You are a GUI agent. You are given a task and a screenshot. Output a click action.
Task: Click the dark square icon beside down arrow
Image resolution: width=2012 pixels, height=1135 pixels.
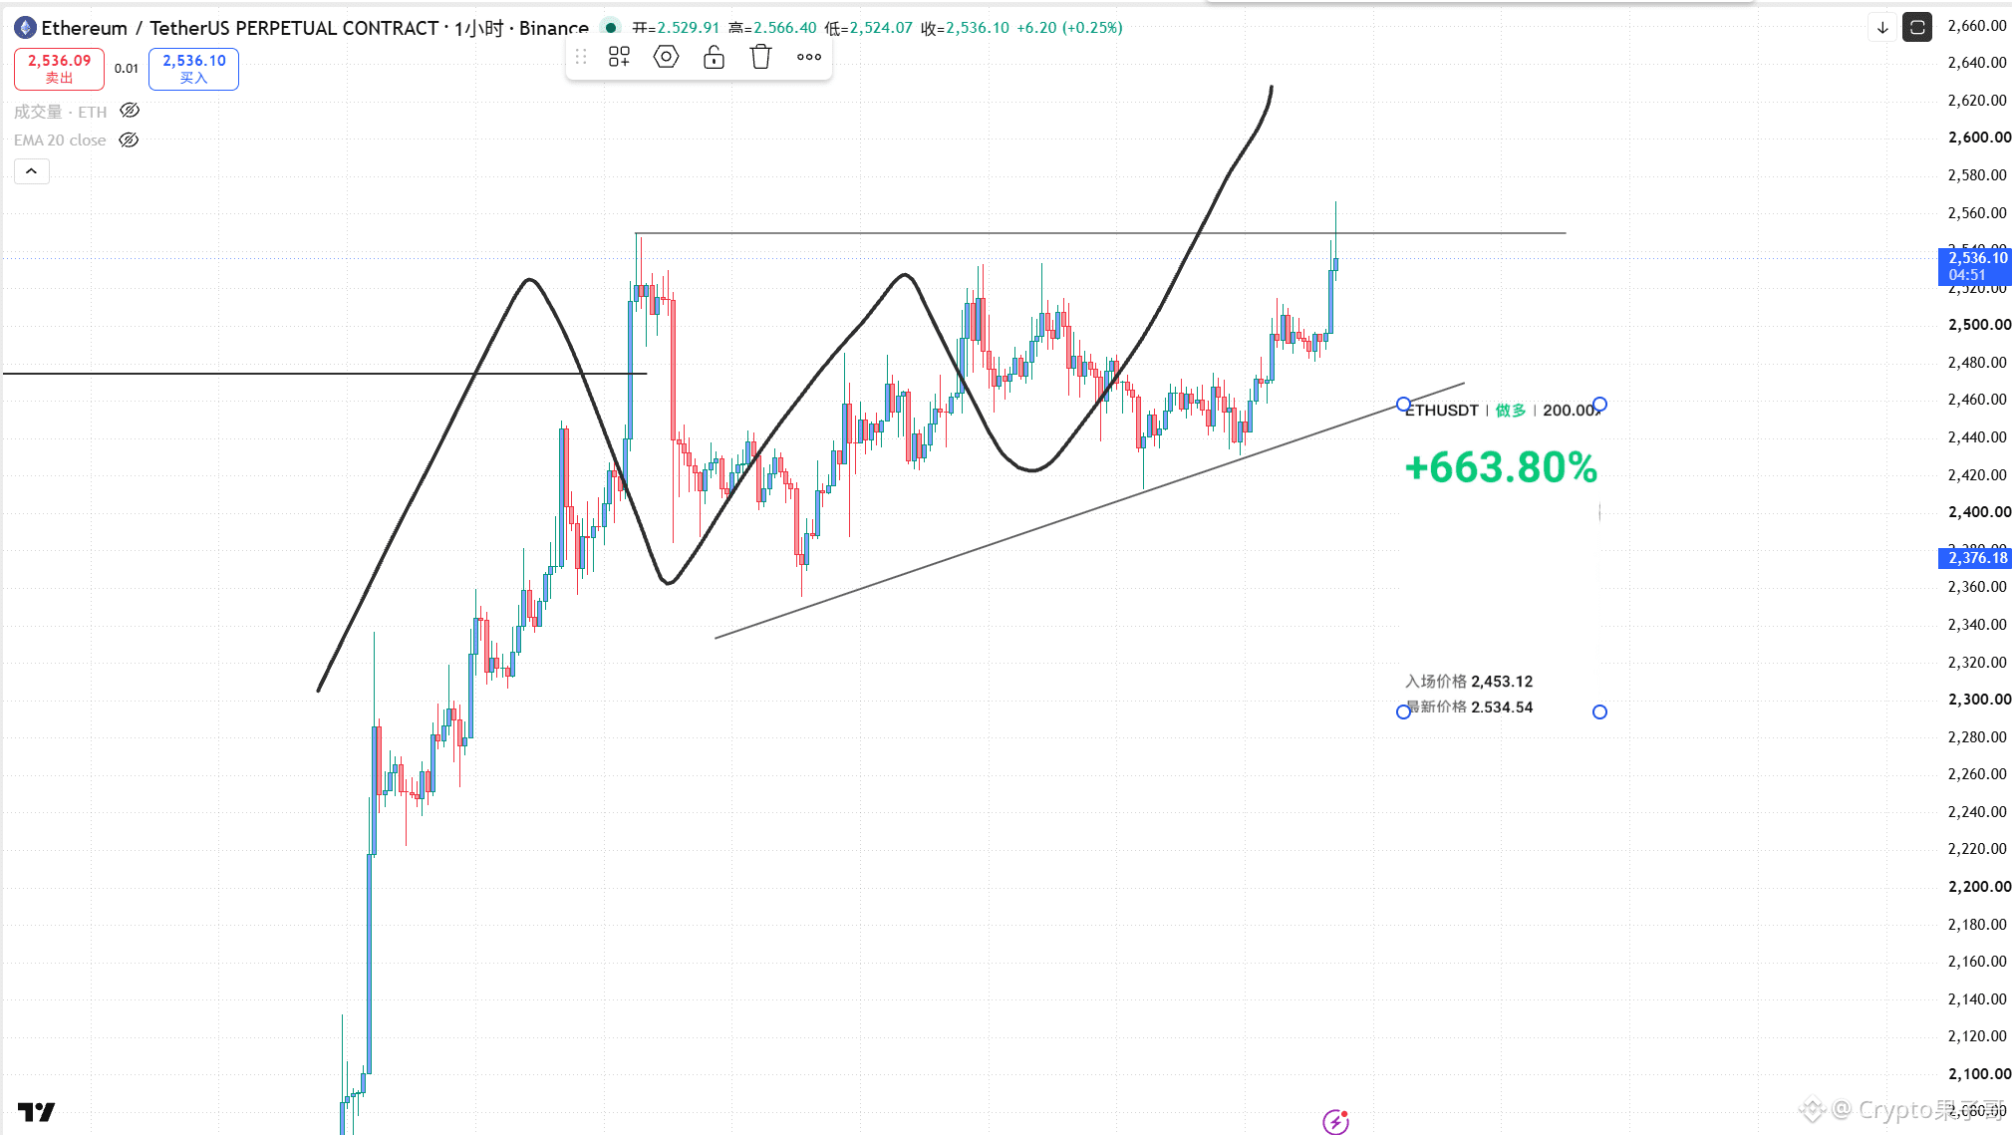1917,28
